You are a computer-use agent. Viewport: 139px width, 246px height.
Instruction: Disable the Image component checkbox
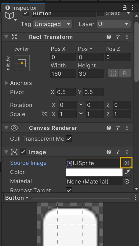(23, 152)
